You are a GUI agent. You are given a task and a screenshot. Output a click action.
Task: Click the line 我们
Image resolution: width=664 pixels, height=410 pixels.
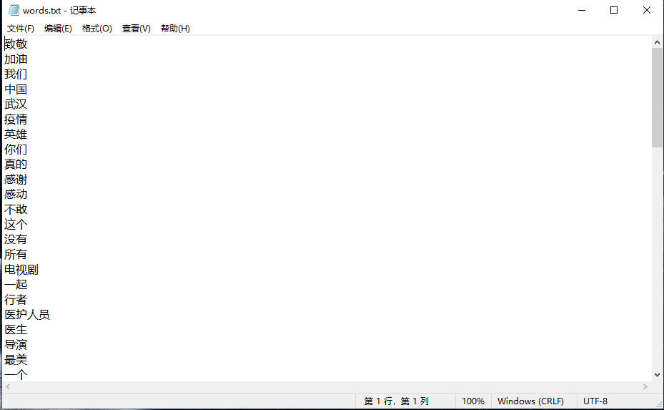(16, 74)
